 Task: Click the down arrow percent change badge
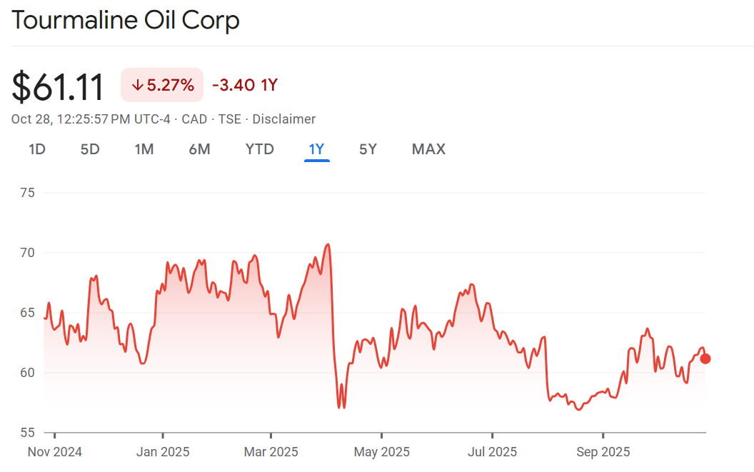(162, 86)
